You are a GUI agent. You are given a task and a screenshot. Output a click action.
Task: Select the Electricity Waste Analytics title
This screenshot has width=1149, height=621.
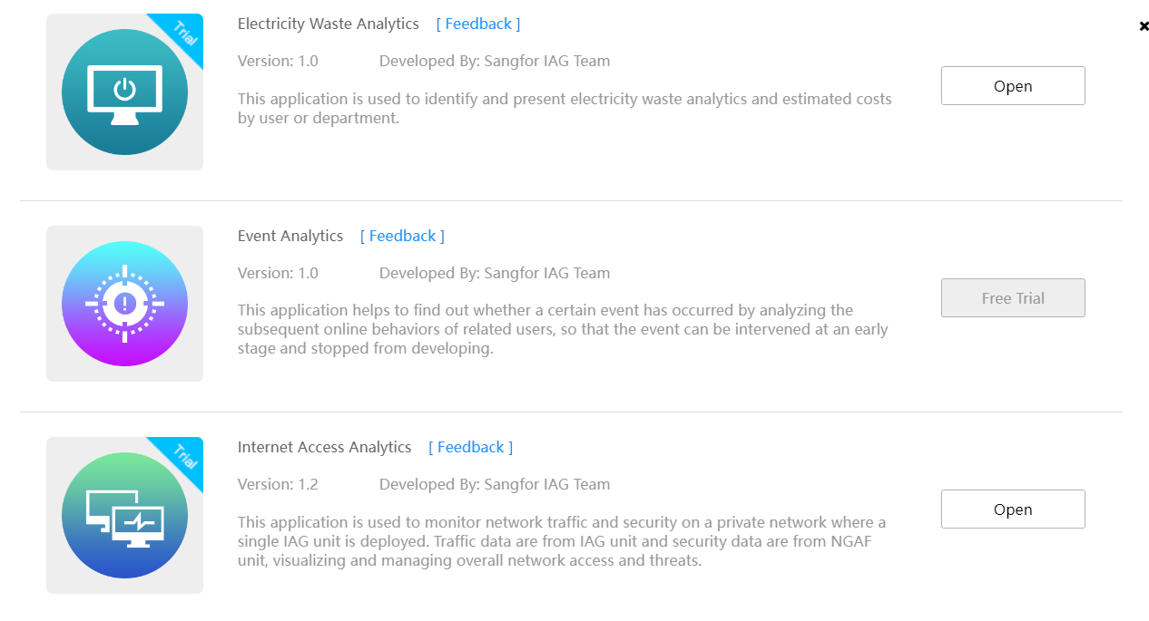click(x=329, y=24)
